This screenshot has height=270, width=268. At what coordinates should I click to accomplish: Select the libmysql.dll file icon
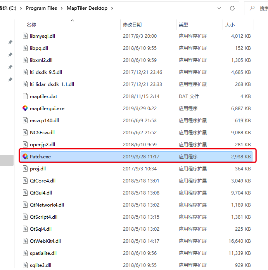26,36
